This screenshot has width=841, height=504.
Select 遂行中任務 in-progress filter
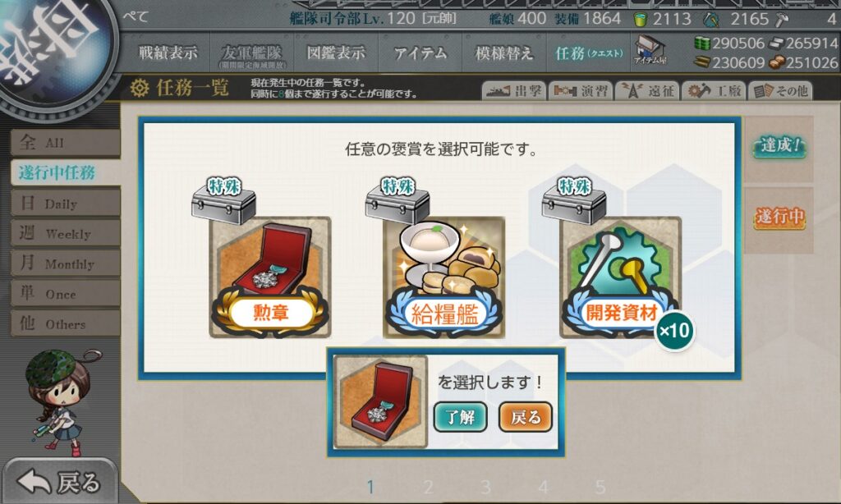click(x=66, y=172)
